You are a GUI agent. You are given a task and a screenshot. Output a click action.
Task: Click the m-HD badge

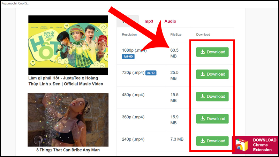click(151, 73)
